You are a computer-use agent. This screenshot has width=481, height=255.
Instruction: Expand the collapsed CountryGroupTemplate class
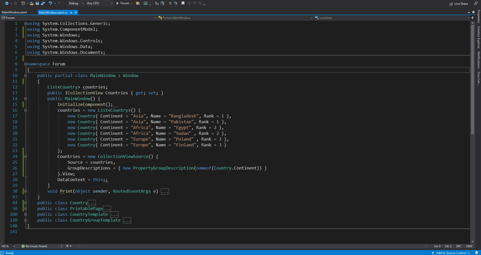tap(25, 220)
